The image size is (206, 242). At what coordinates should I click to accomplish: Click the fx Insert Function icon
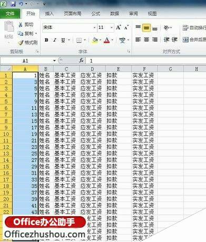coord(81,60)
